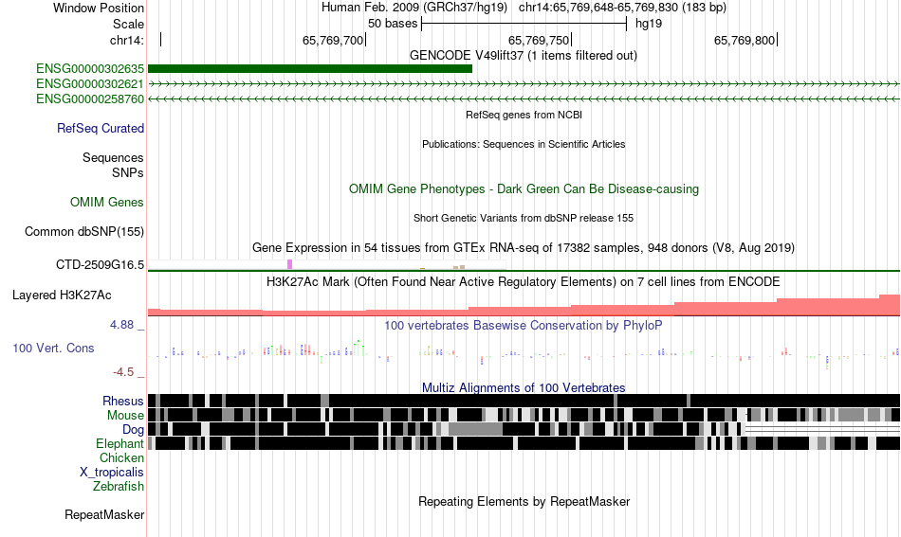Click the Dog alignment block row
The height and width of the screenshot is (537, 901).
[x=524, y=429]
